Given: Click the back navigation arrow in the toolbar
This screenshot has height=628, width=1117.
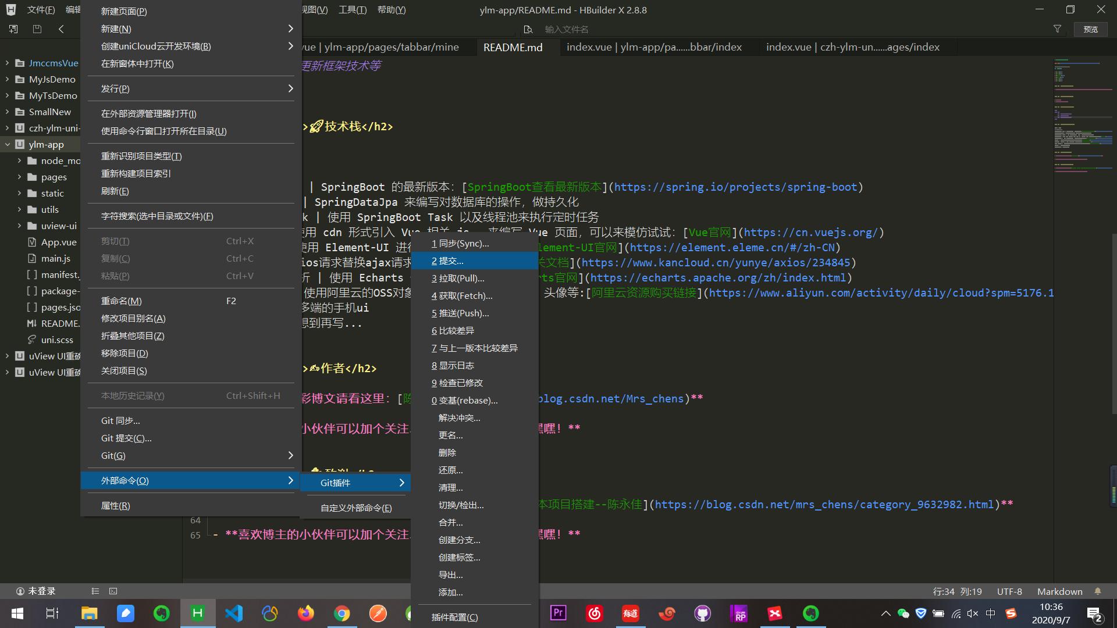Looking at the screenshot, I should 61,28.
